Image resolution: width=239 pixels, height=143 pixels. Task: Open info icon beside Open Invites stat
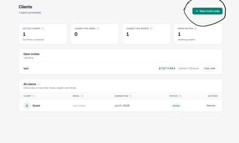196,29
